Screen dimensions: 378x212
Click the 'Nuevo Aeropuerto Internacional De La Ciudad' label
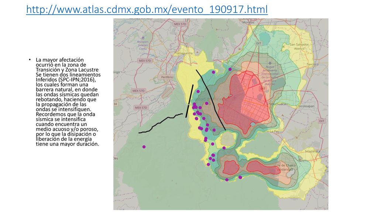click(270, 75)
